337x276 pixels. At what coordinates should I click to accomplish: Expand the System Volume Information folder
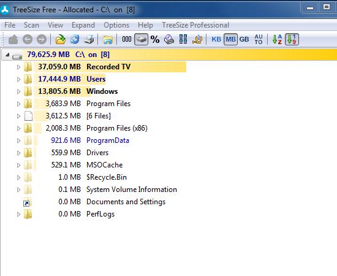(19, 190)
